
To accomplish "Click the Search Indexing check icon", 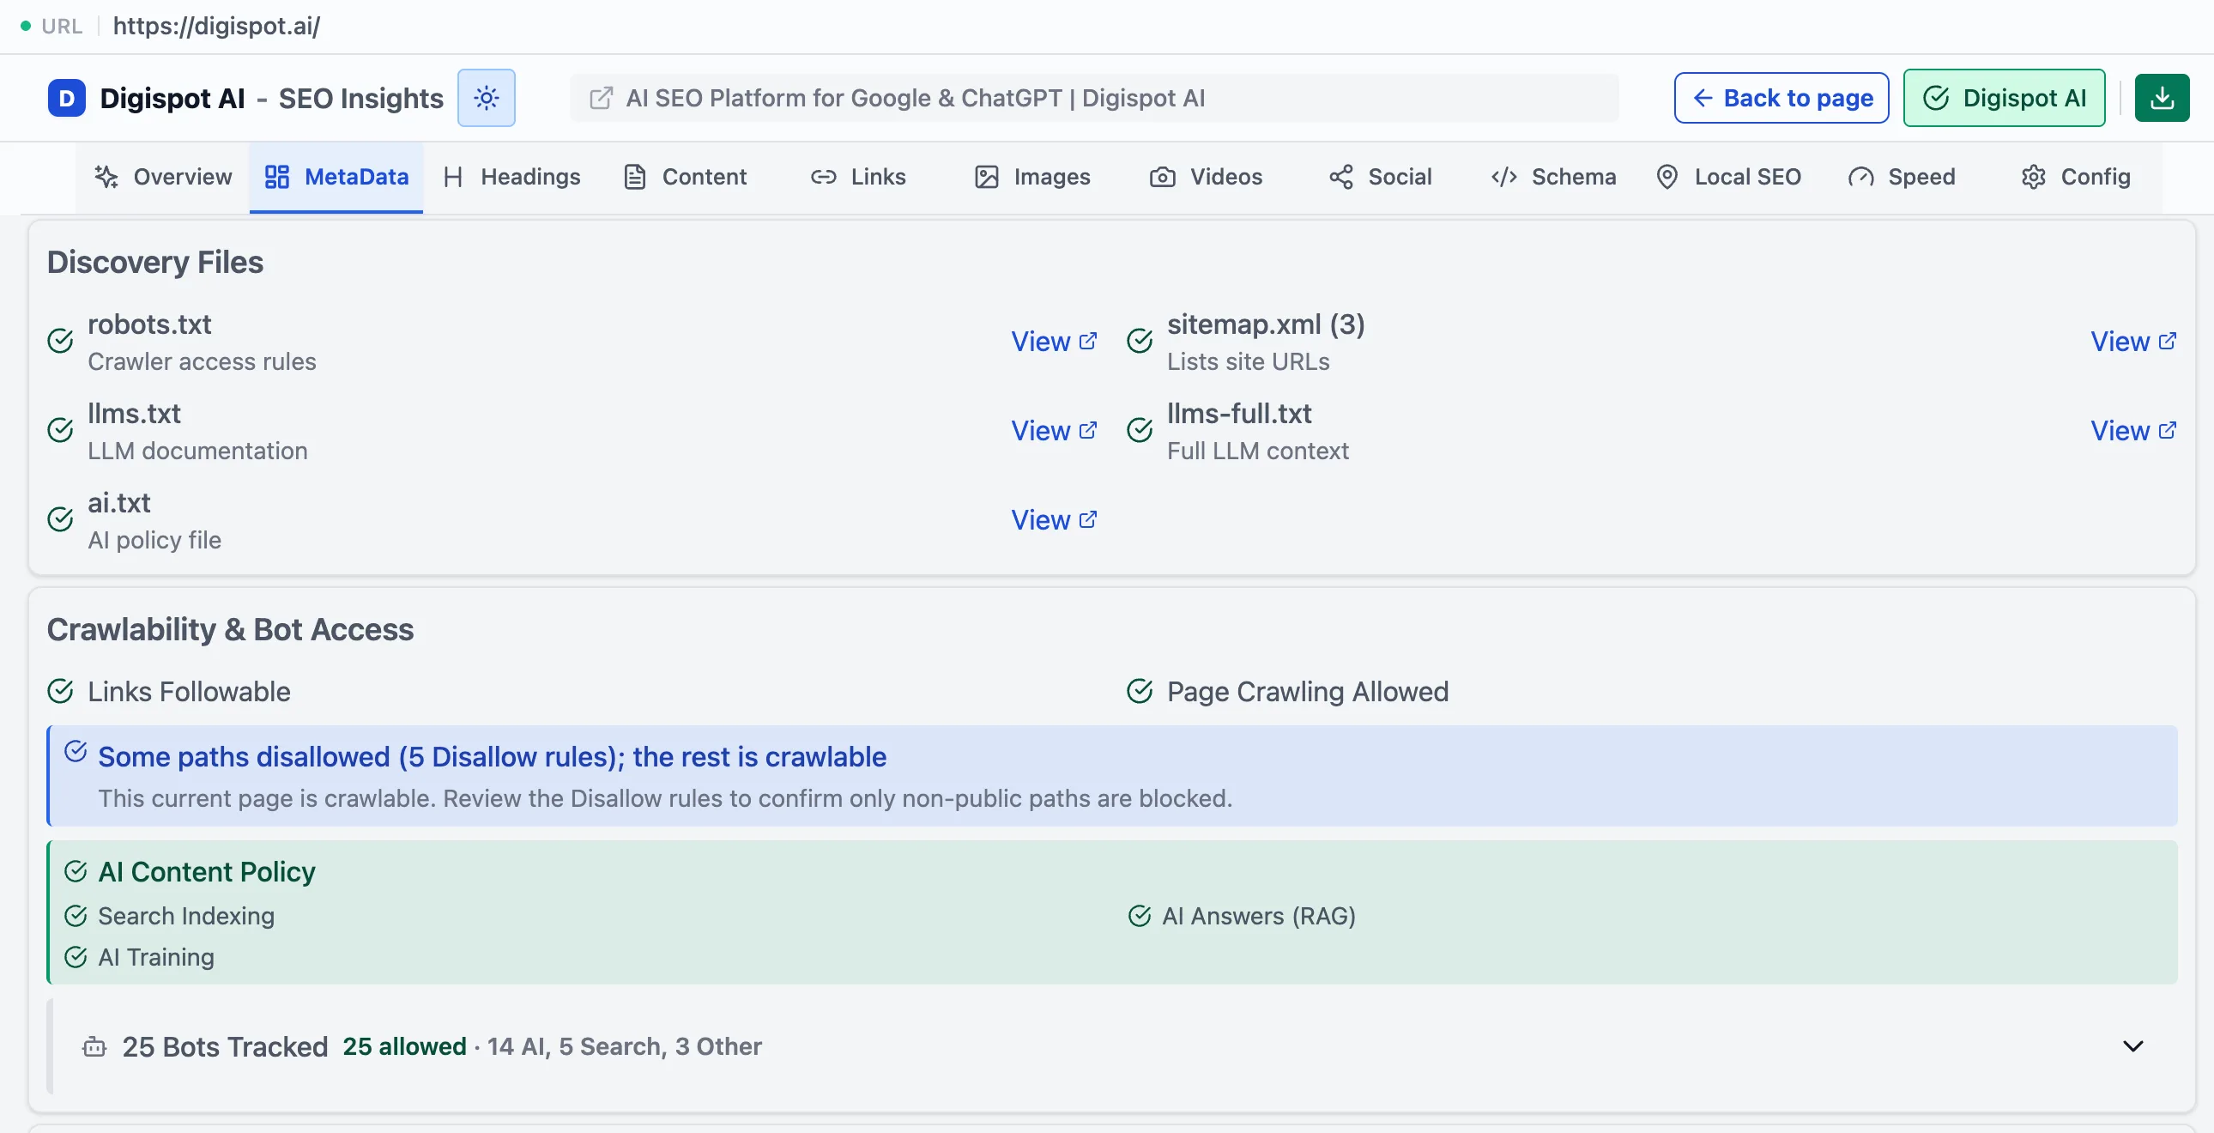I will (x=76, y=917).
